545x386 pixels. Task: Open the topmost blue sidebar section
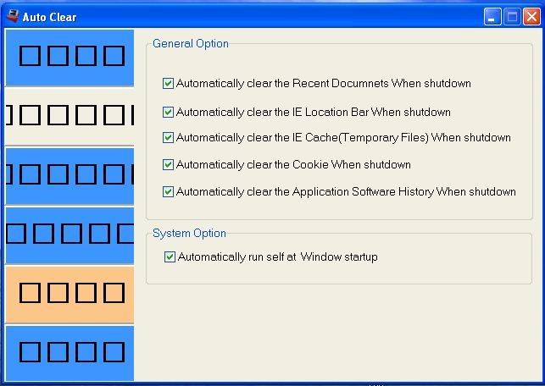click(70, 58)
